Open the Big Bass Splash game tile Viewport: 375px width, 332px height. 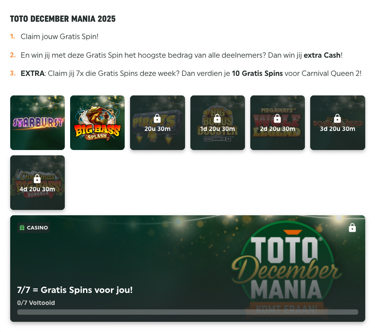[97, 123]
